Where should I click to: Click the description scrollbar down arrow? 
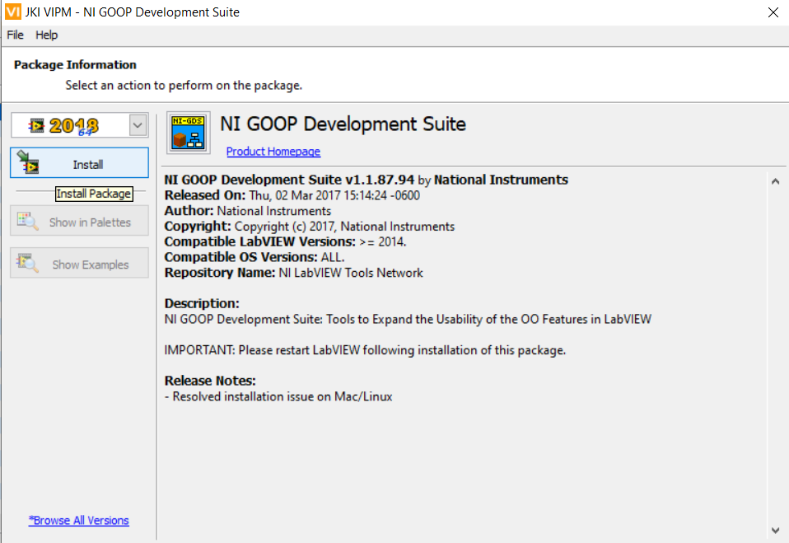click(x=776, y=531)
